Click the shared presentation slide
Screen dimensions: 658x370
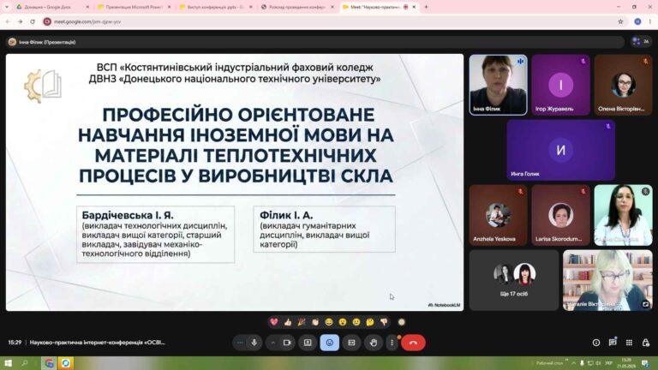pos(235,182)
